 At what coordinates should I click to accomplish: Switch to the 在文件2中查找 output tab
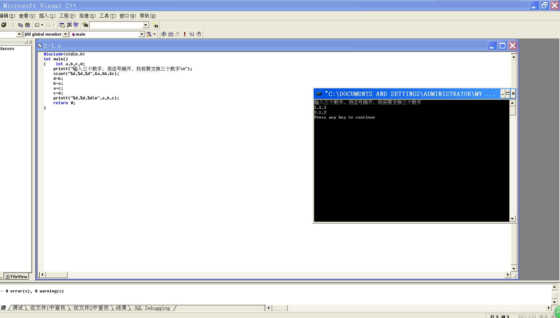[91, 308]
